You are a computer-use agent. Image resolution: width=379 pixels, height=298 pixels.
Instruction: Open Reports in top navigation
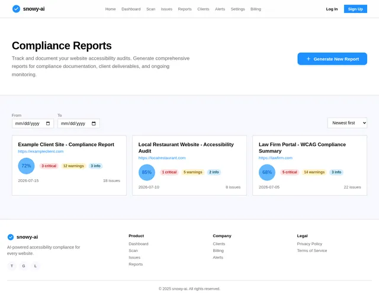pos(185,9)
